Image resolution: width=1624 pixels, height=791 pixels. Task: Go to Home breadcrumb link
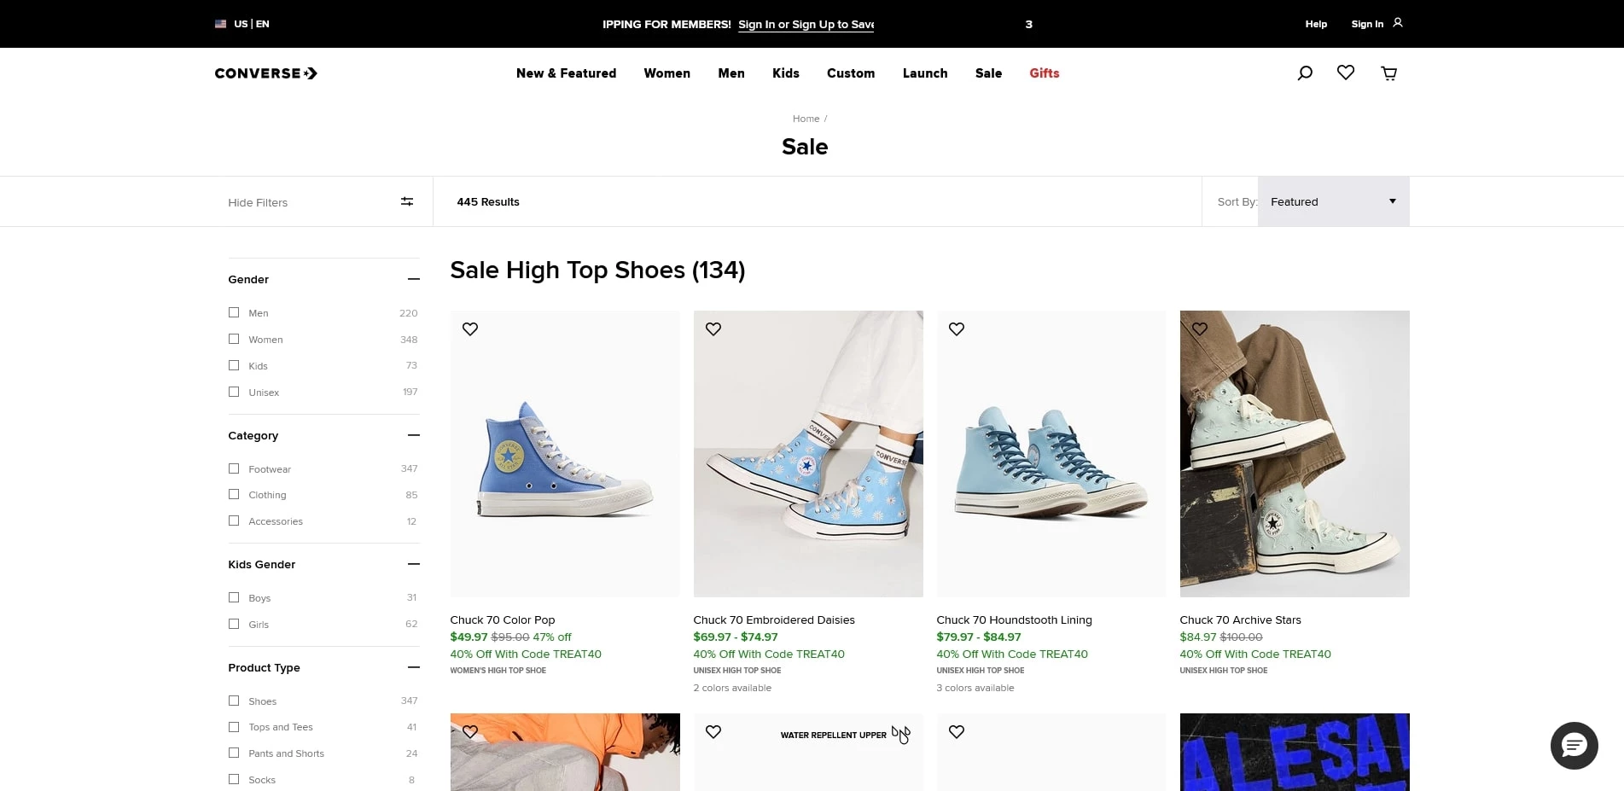[806, 119]
